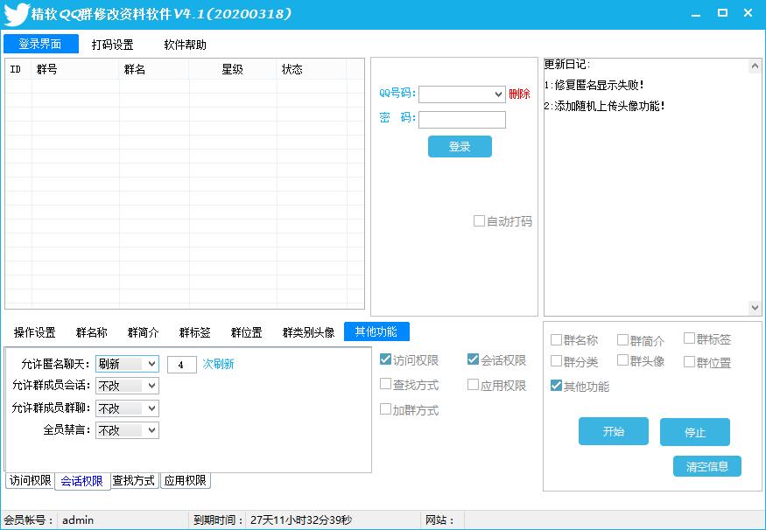Click the 群名 column header
The image size is (766, 530).
pyautogui.click(x=153, y=69)
